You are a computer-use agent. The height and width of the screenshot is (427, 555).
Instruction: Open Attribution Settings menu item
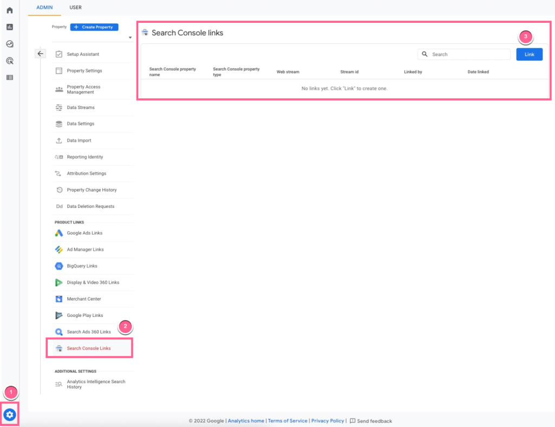[93, 173]
